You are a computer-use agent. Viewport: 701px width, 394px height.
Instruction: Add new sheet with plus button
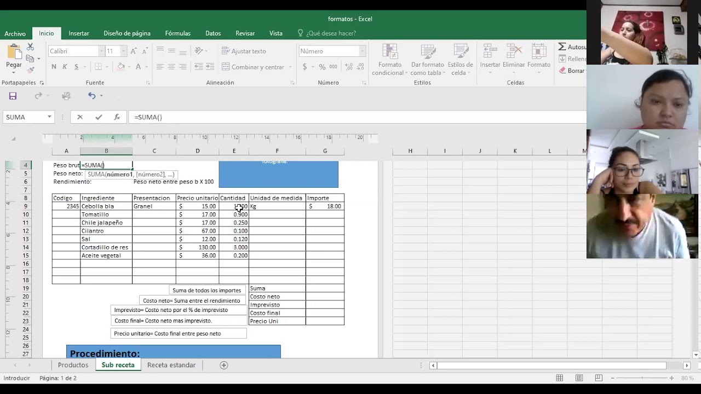pos(223,365)
